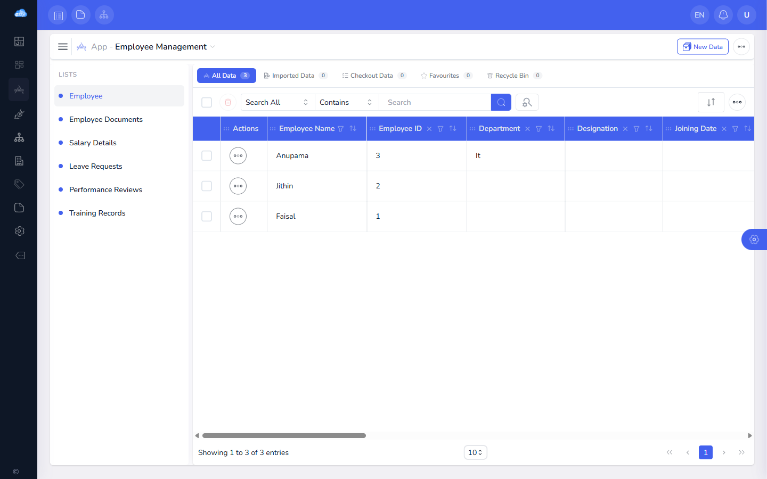
Task: Open the more options menu beside New Data
Action: 741,47
